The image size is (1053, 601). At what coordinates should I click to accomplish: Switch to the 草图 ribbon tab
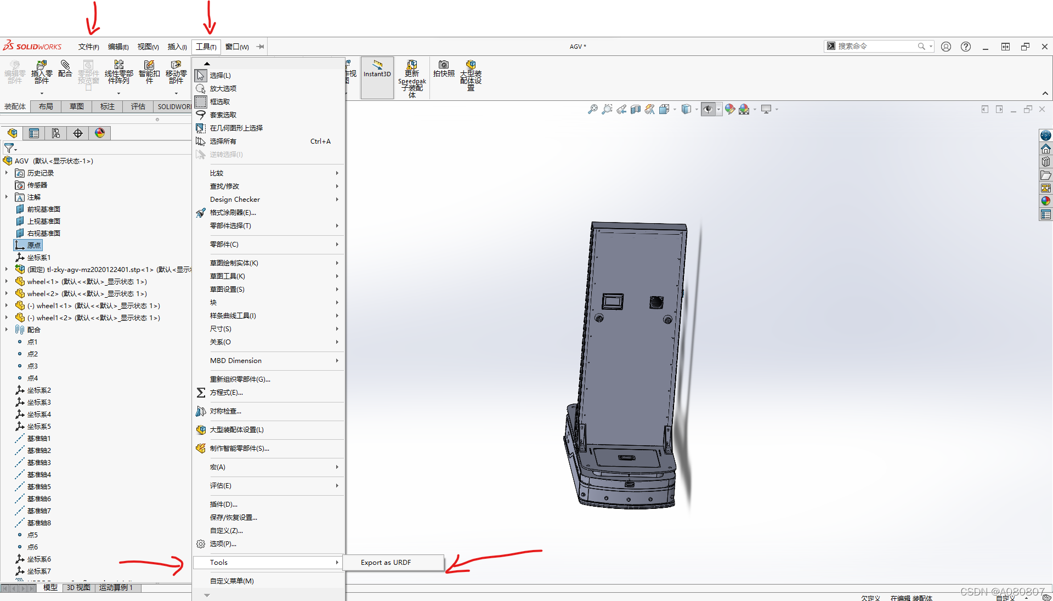coord(77,106)
